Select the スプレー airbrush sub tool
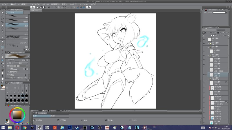 tap(17, 33)
